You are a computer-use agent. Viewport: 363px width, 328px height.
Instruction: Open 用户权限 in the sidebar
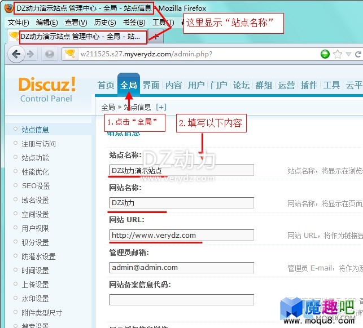coord(35,228)
